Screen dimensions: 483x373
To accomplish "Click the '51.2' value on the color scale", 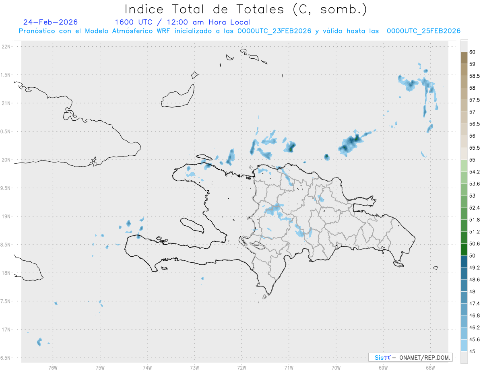I will point(475,232).
